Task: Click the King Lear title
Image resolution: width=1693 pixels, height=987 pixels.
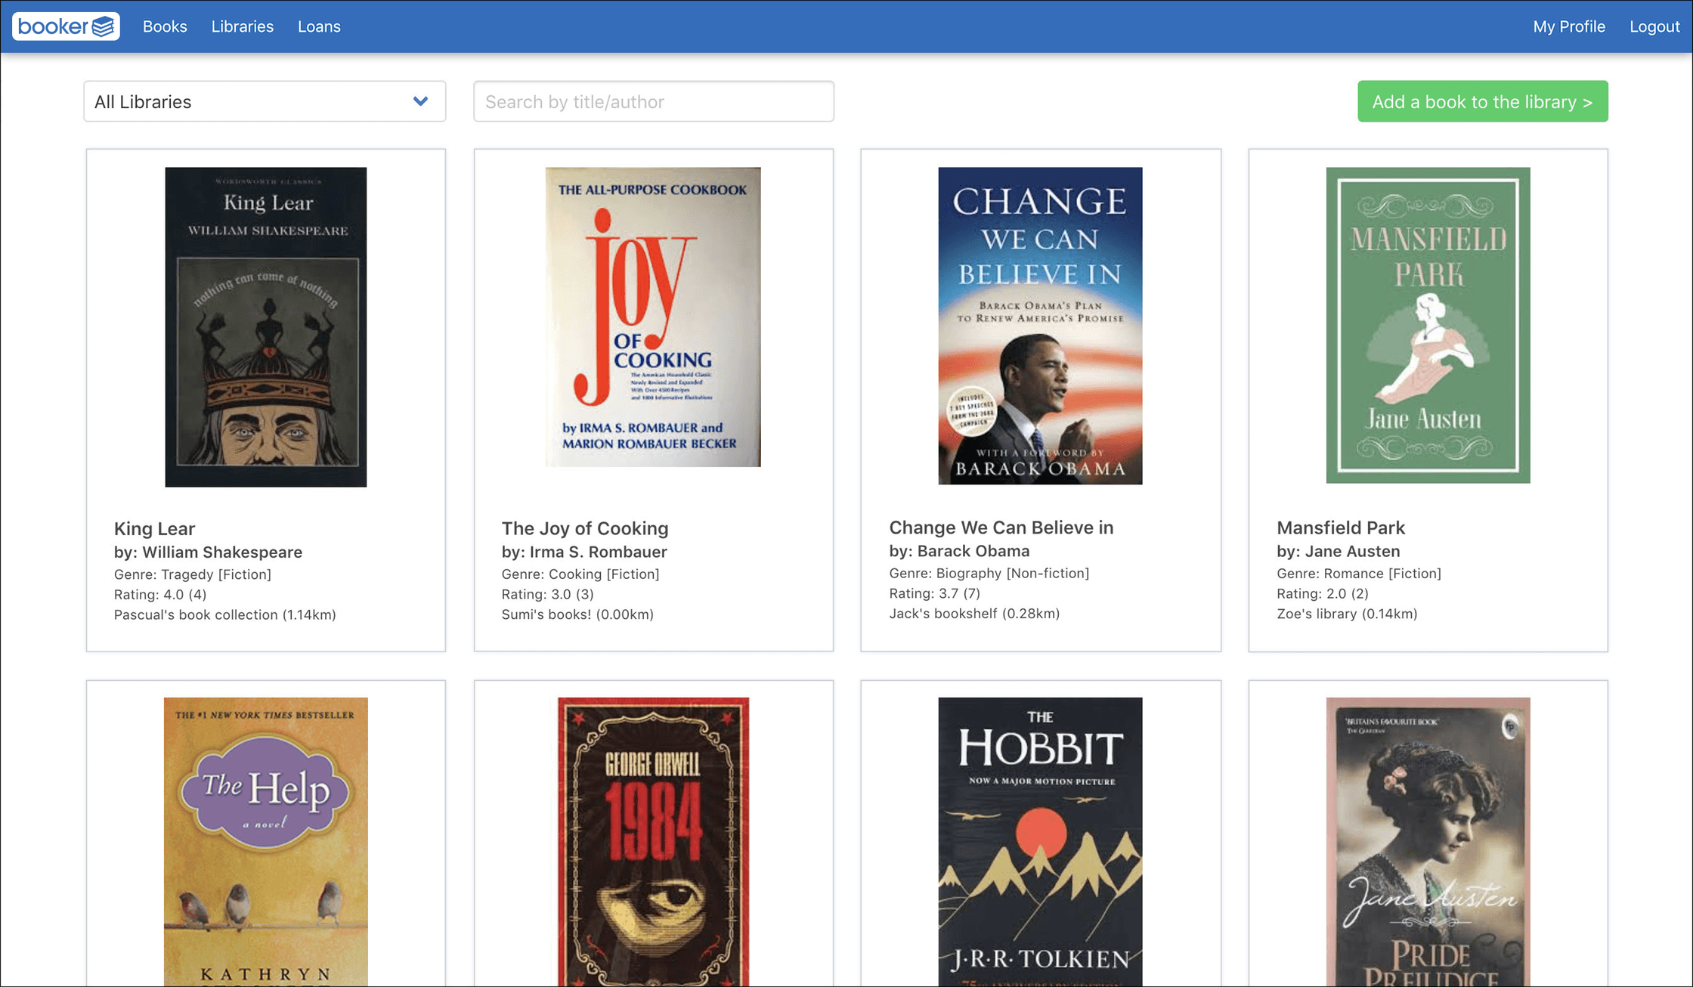Action: pos(154,528)
